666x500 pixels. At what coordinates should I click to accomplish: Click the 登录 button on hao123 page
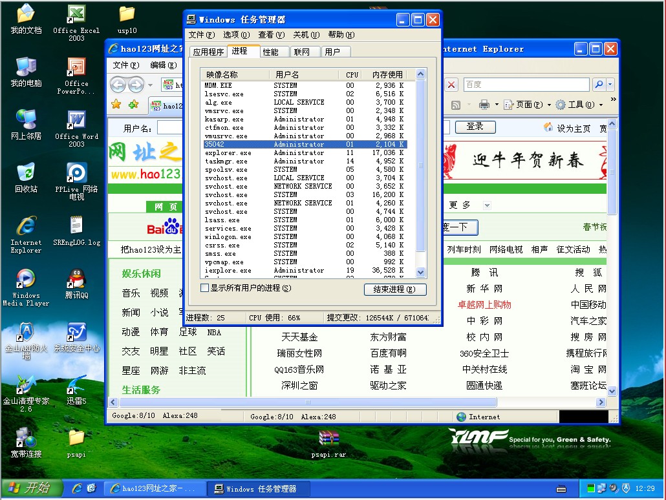click(x=475, y=127)
